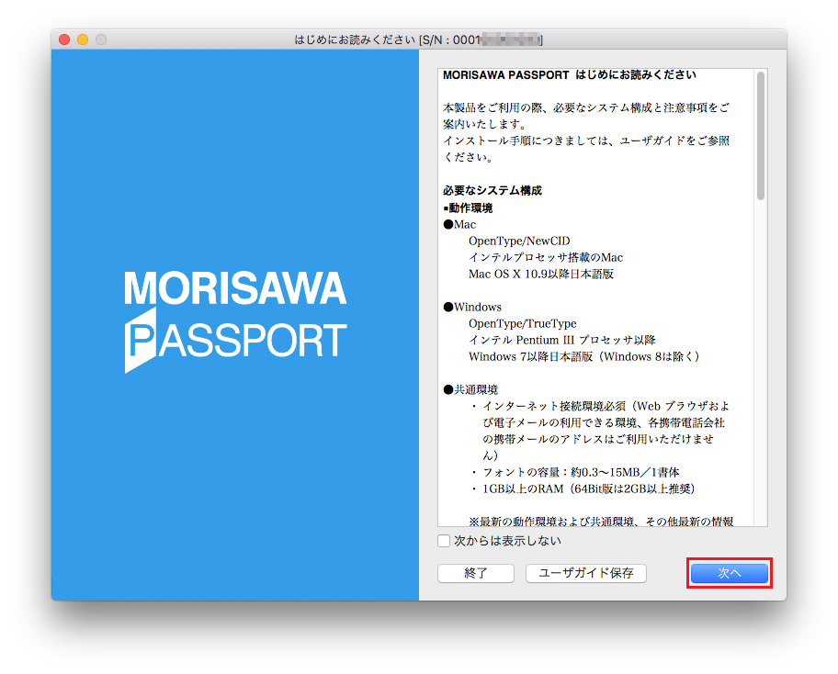Click the window title showing the serial number
This screenshot has height=674, width=838.
419,39
